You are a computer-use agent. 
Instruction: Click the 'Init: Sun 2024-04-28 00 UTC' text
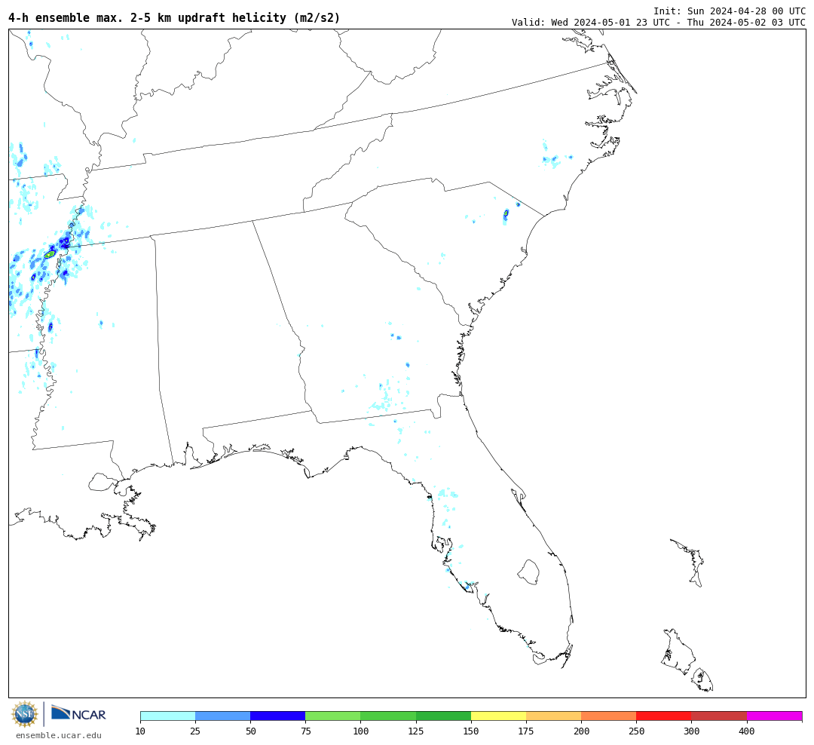(730, 11)
